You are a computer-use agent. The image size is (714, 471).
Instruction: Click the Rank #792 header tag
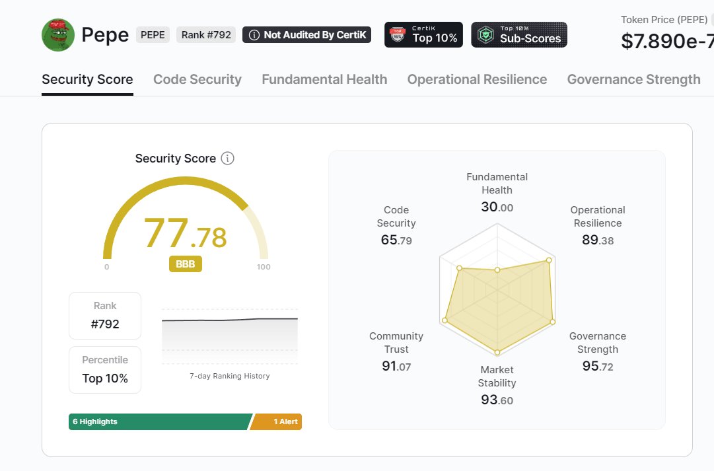(x=206, y=35)
